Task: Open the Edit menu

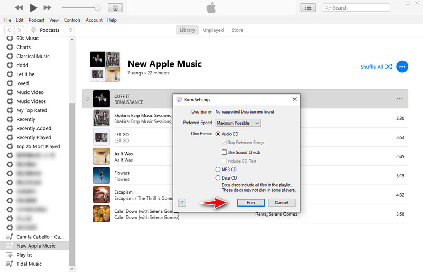Action: 20,20
